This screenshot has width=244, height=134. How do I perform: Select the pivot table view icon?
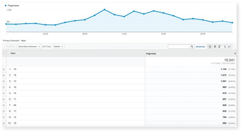point(229,47)
